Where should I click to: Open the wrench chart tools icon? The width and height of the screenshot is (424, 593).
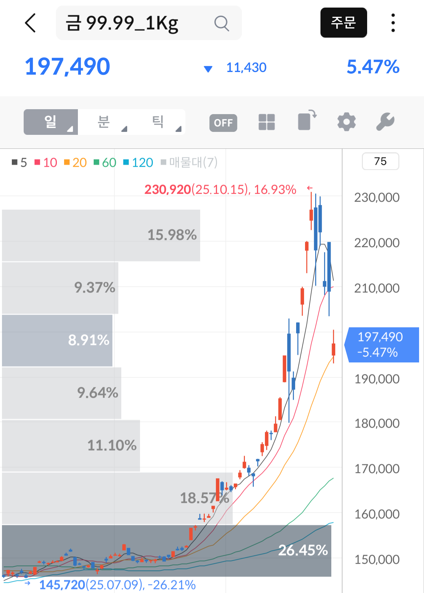point(385,122)
